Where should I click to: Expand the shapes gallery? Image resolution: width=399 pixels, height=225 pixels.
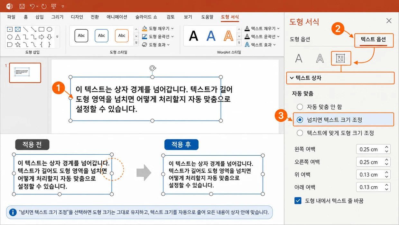pyautogui.click(x=57, y=37)
